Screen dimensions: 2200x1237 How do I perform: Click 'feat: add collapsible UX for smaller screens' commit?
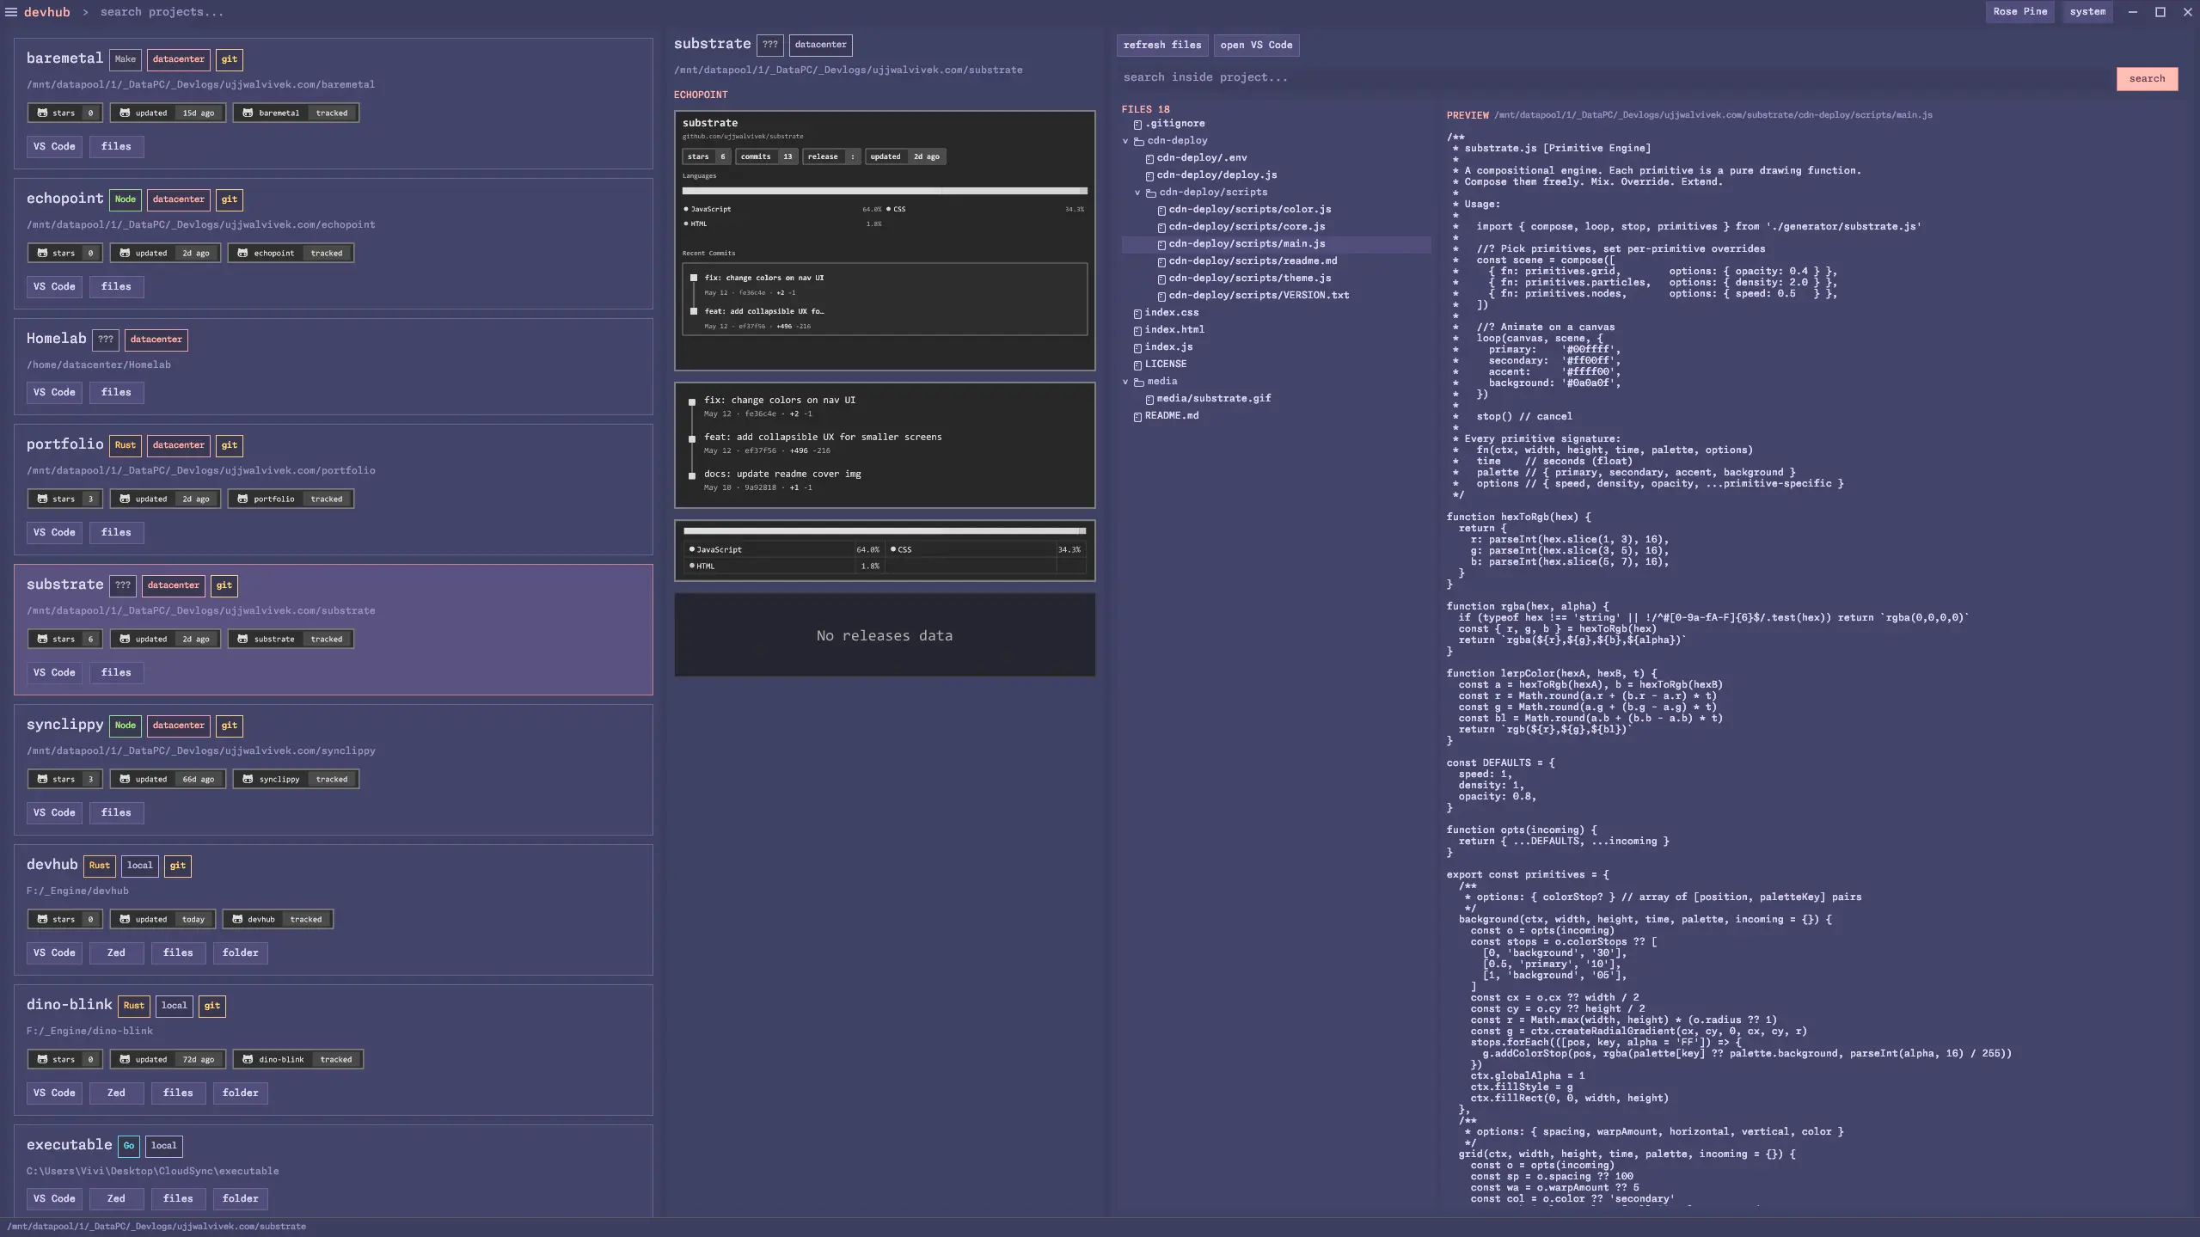(x=823, y=437)
